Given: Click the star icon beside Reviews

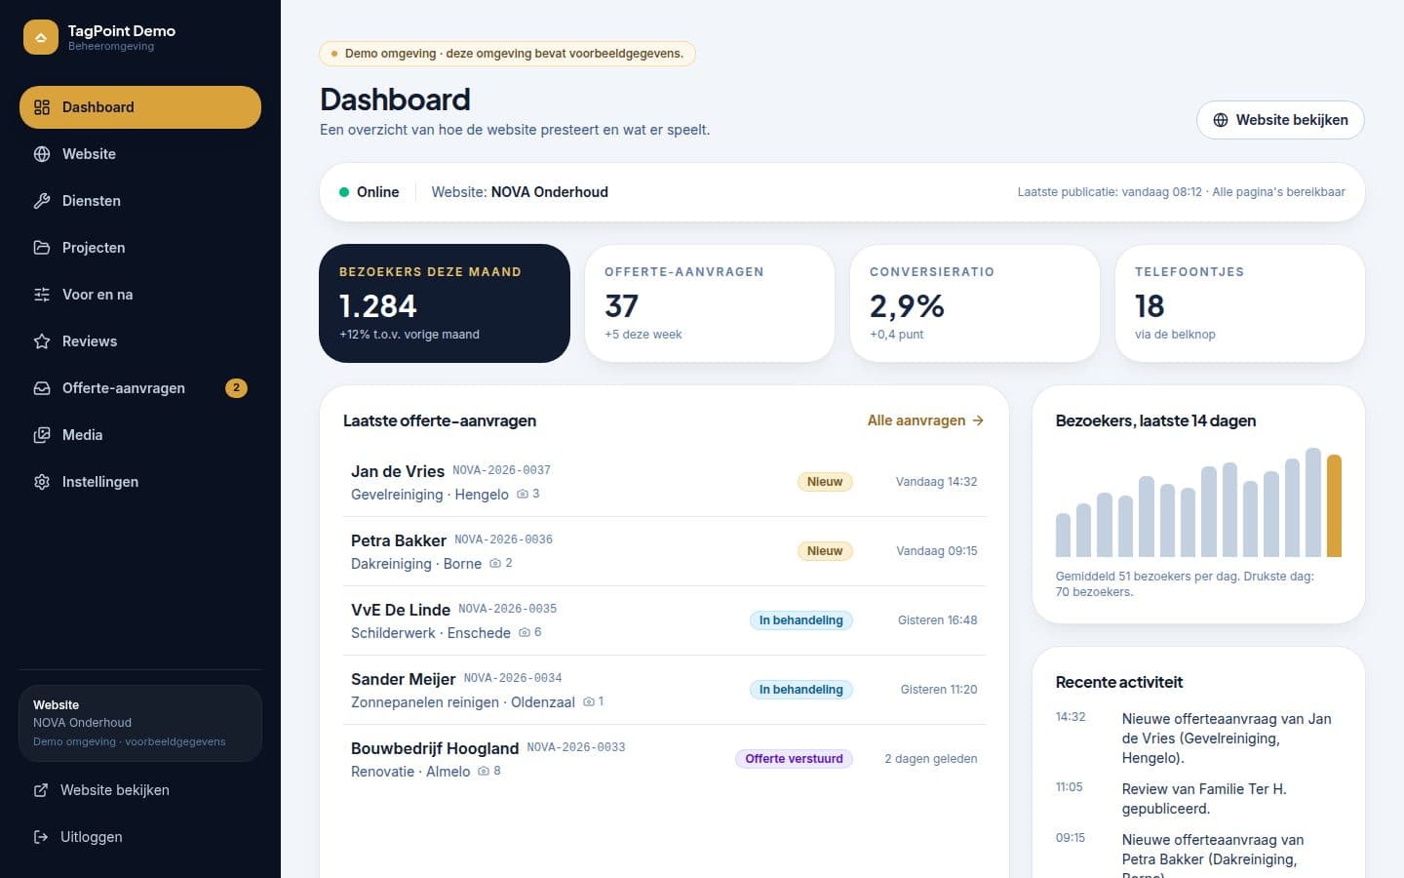Looking at the screenshot, I should [x=42, y=341].
